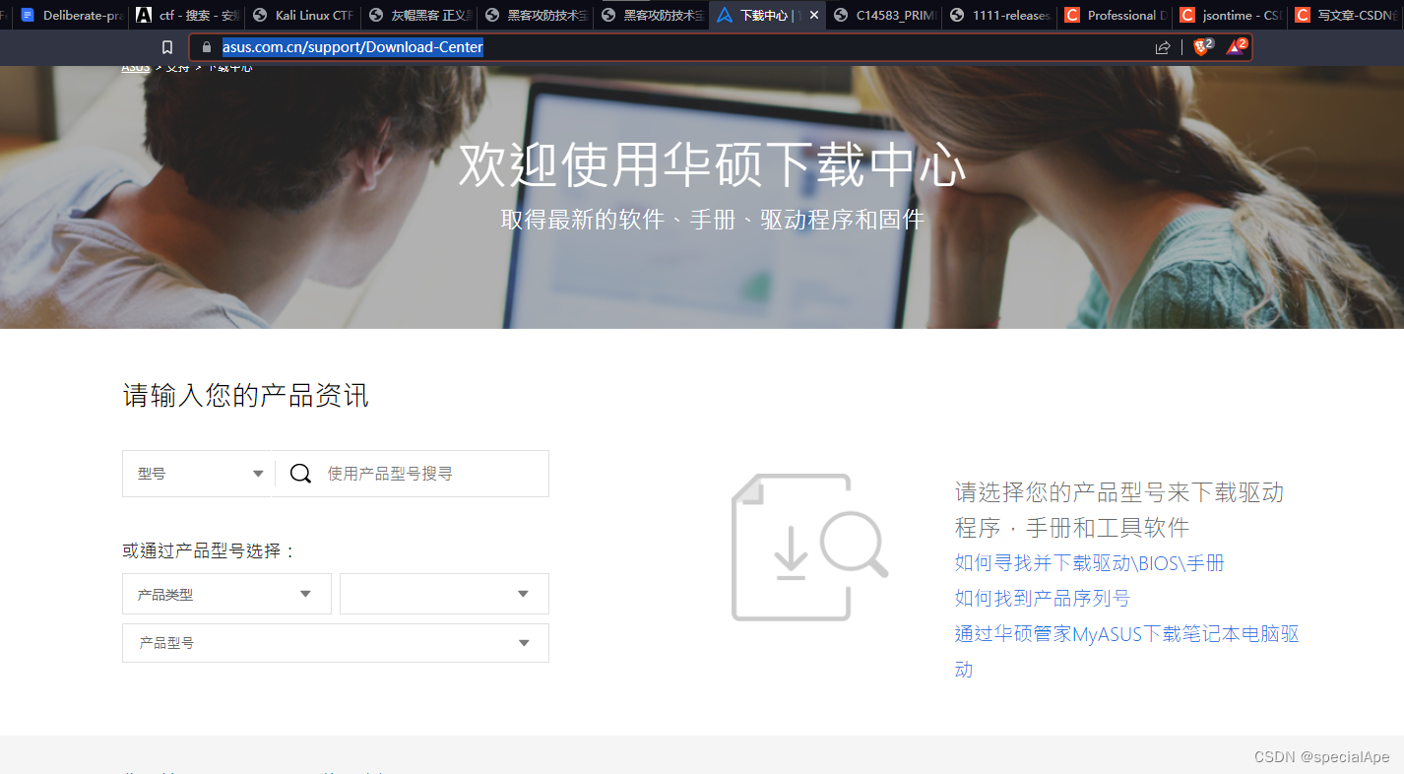
Task: Open the 1111-releases tab
Action: 1000,16
